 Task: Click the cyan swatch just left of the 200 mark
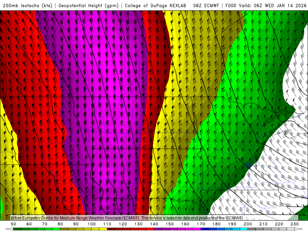click(x=244, y=229)
